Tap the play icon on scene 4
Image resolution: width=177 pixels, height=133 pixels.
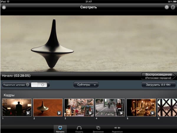122,113
